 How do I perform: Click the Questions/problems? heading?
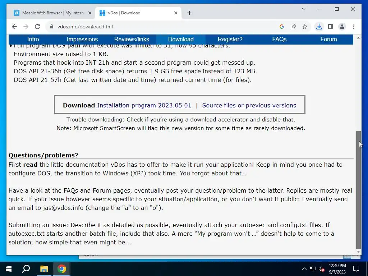click(x=43, y=155)
